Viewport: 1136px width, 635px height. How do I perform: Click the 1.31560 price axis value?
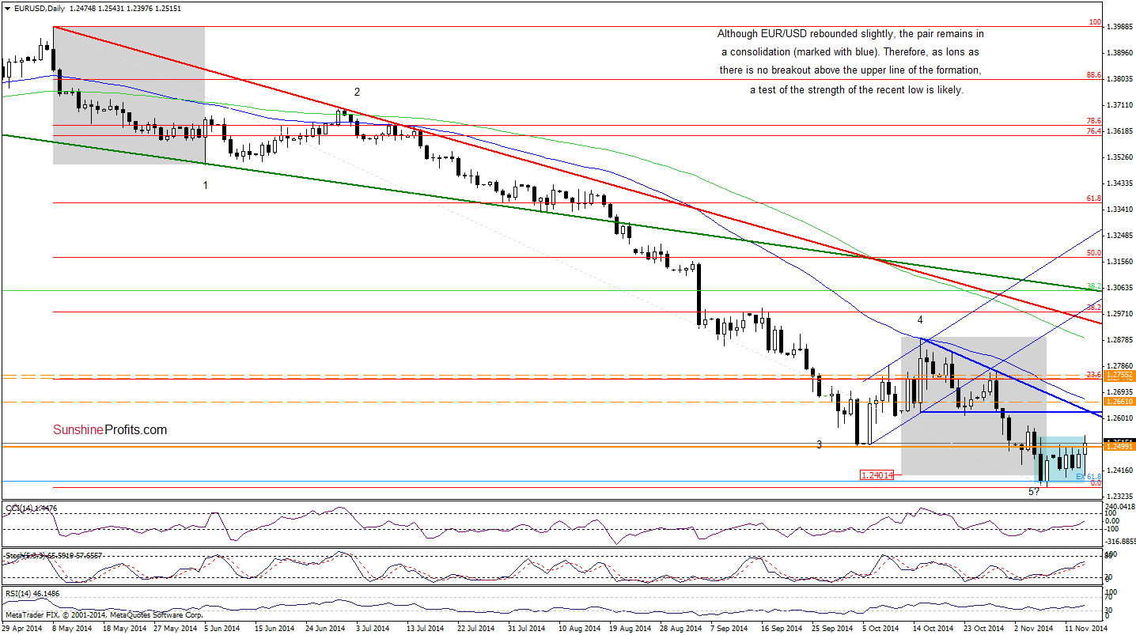1121,262
